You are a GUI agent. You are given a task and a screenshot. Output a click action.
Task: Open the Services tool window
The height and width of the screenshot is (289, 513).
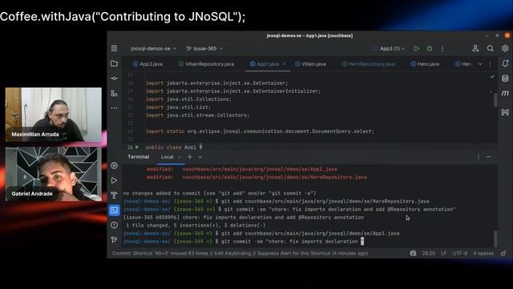(114, 165)
